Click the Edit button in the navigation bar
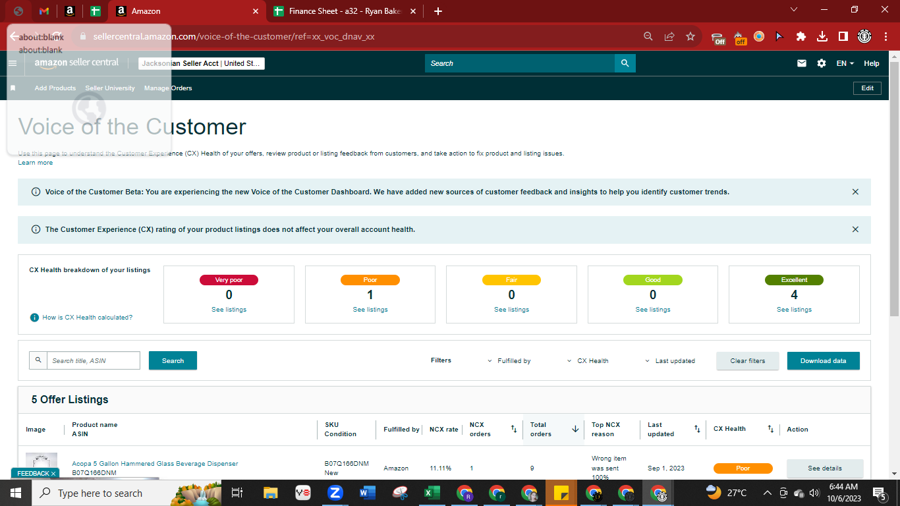The width and height of the screenshot is (900, 506). click(x=867, y=88)
